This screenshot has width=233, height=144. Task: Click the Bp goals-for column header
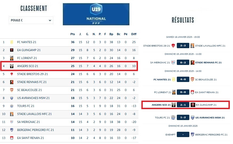point(111,34)
